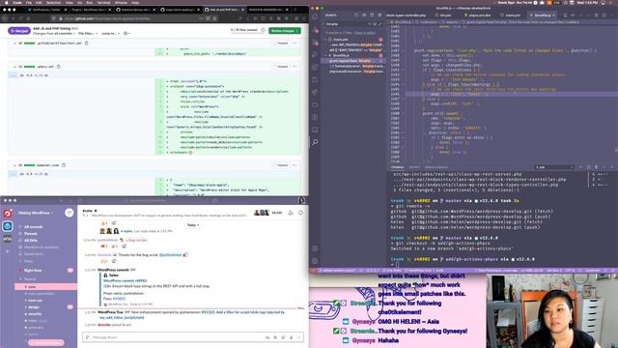618x348 pixels.
Task: Click Collapse All icon in Search panel header
Action: (379, 15)
